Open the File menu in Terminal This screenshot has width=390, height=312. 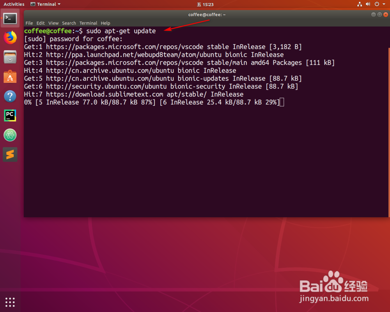click(x=29, y=23)
